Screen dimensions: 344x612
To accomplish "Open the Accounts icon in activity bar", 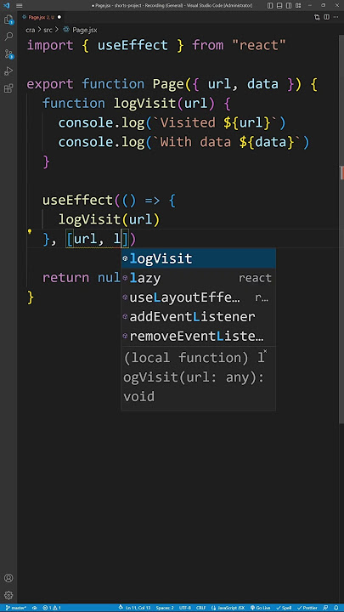I will tap(8, 578).
